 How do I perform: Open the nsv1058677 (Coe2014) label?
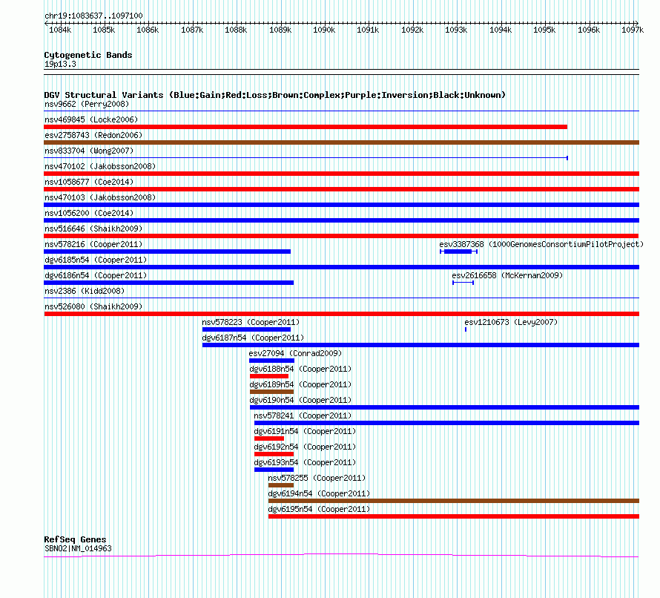point(89,182)
